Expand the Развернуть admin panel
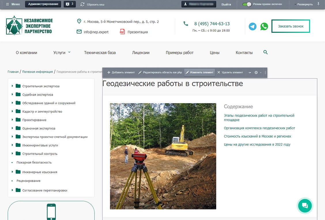This screenshot has height=220, width=325. tap(304, 4)
